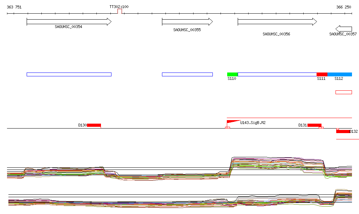Click the red D130 down-shift marker
The width and height of the screenshot is (359, 214).
(94, 125)
